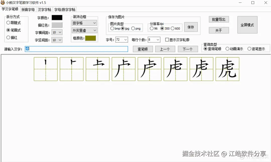Image resolution: width=271 pixels, height=162 pixels.
Task: Switch to the 字母/数字字帖 tab
Action: (x=65, y=10)
